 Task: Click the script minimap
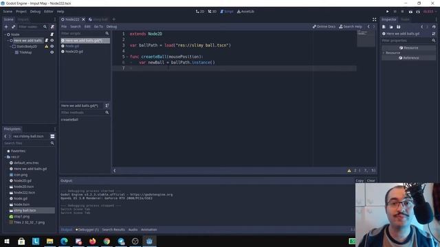[x=366, y=38]
